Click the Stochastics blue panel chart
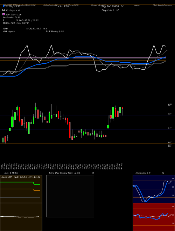 click(x=154, y=189)
